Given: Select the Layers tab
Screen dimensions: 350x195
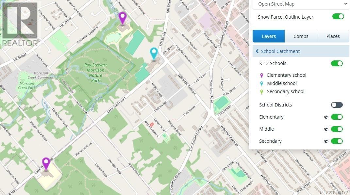Looking at the screenshot, I should pyautogui.click(x=269, y=36).
